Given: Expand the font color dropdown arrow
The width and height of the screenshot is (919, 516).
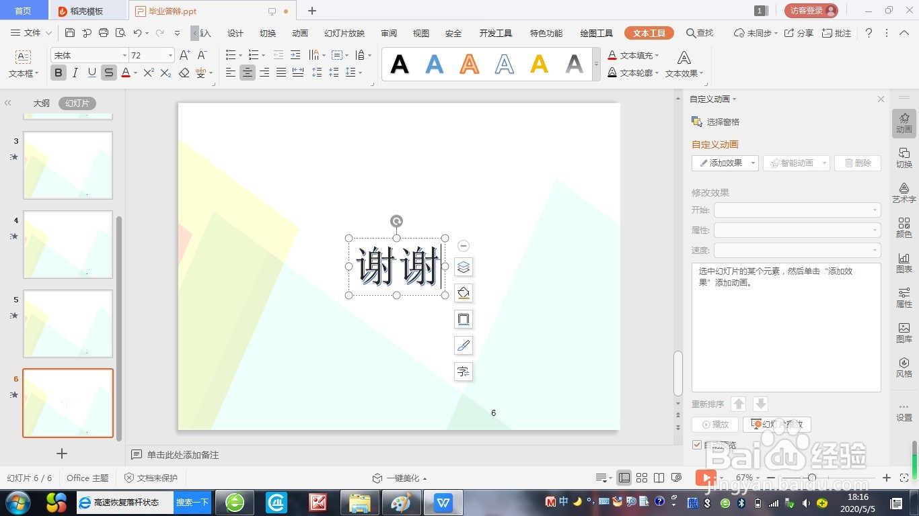Looking at the screenshot, I should click(x=135, y=73).
